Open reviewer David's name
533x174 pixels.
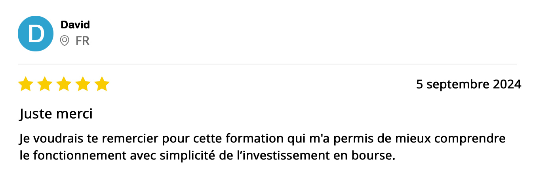pyautogui.click(x=75, y=25)
